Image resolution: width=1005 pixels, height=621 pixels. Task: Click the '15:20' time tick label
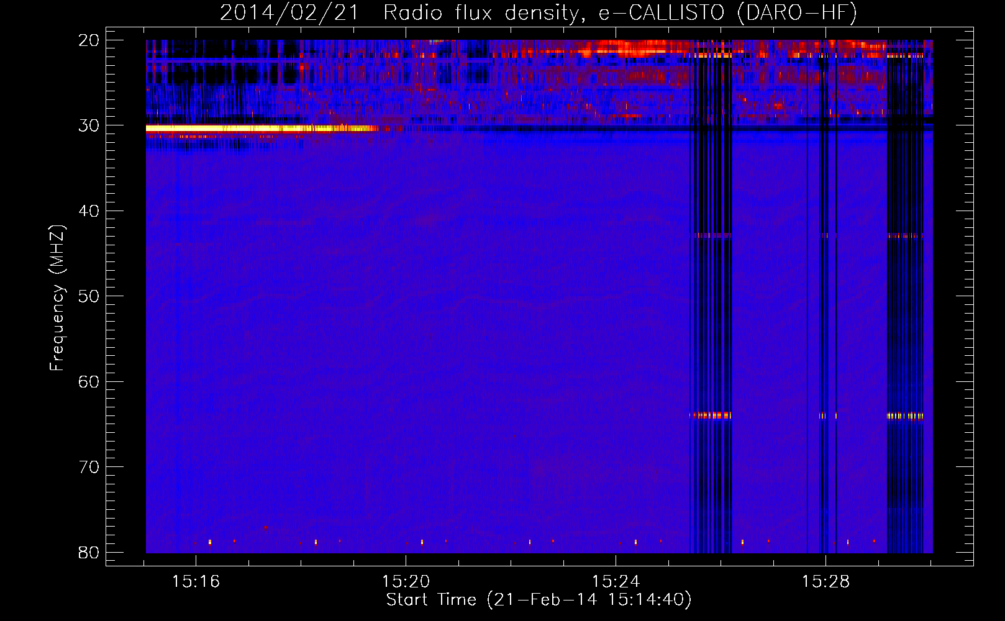pos(406,582)
